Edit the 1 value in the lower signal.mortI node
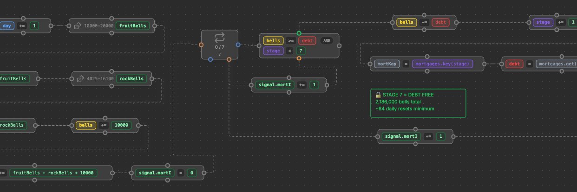Image resolution: width=577 pixels, height=192 pixels. pos(441,136)
